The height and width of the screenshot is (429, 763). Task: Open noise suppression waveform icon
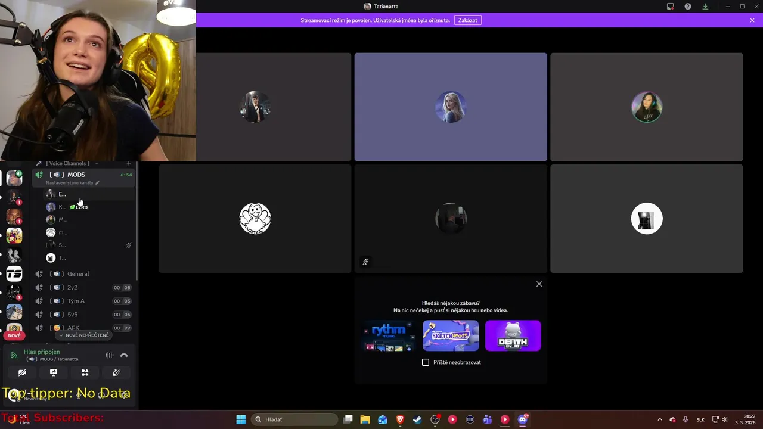pos(110,355)
